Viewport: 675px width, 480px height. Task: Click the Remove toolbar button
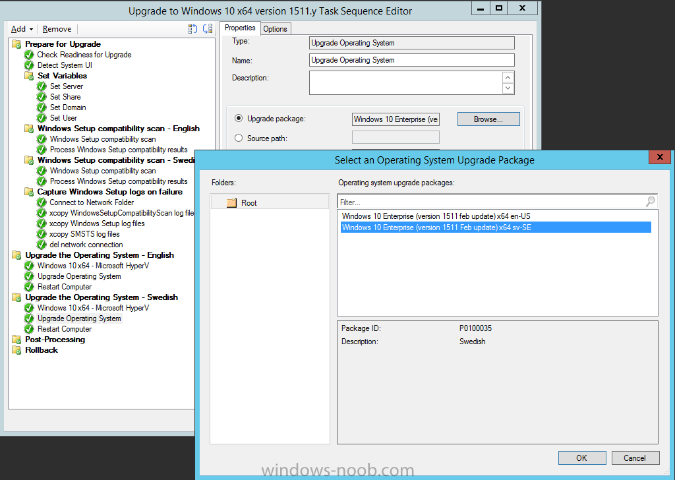pyautogui.click(x=57, y=29)
